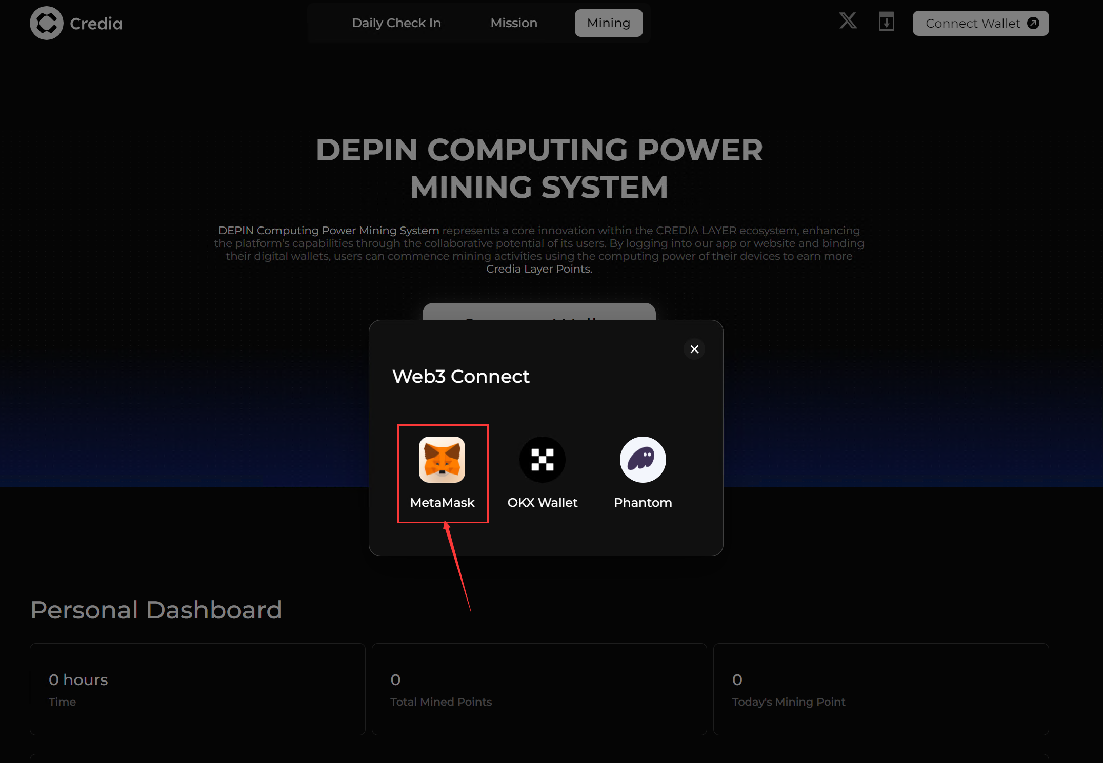Click the Personal Dashboard heading
This screenshot has height=763, width=1103.
point(156,610)
